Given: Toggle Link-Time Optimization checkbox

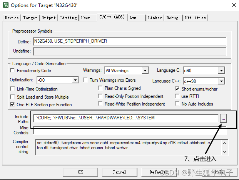Looking at the screenshot, I should click(x=12, y=89).
